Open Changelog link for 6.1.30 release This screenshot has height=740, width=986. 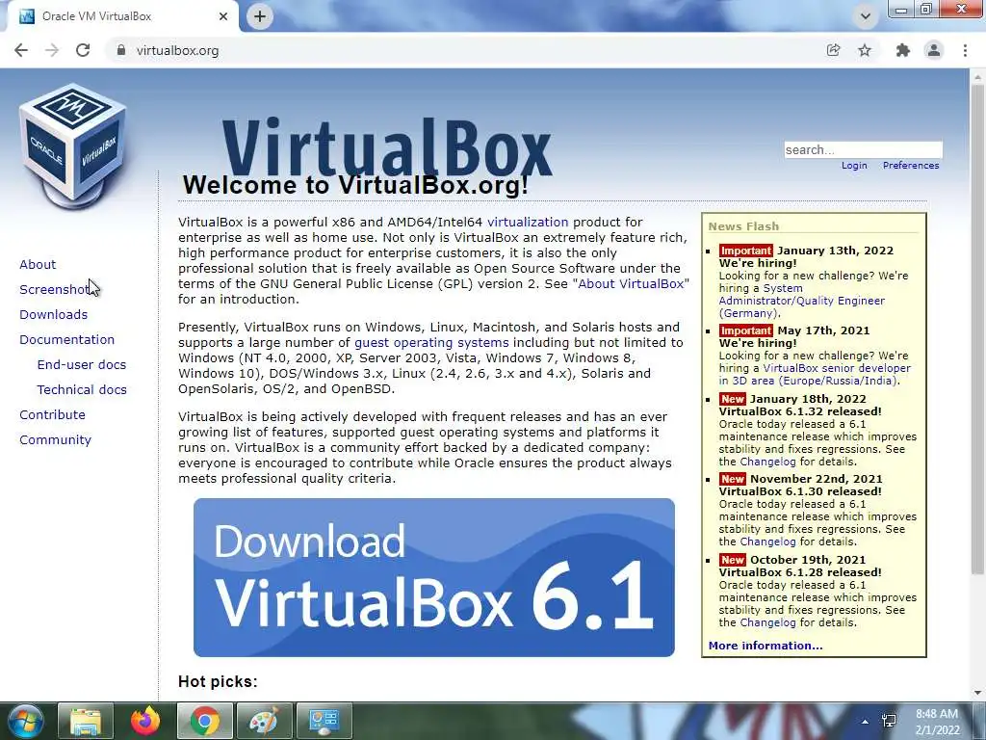[767, 542]
